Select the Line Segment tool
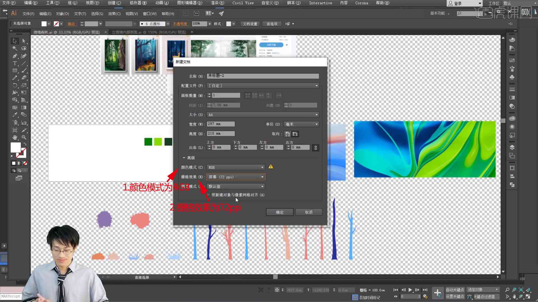 click(24, 63)
